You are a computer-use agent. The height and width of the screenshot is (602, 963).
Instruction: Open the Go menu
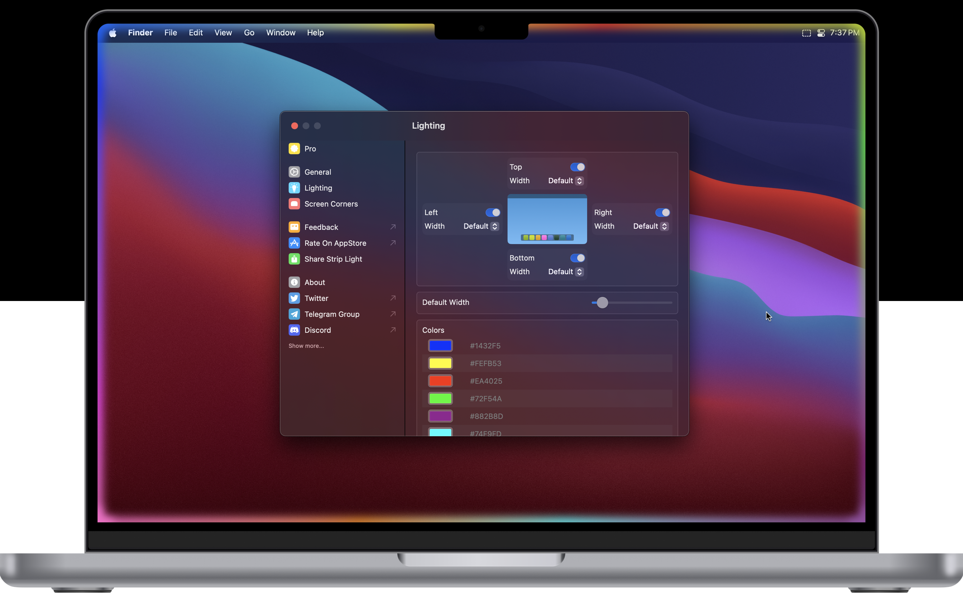pyautogui.click(x=249, y=33)
